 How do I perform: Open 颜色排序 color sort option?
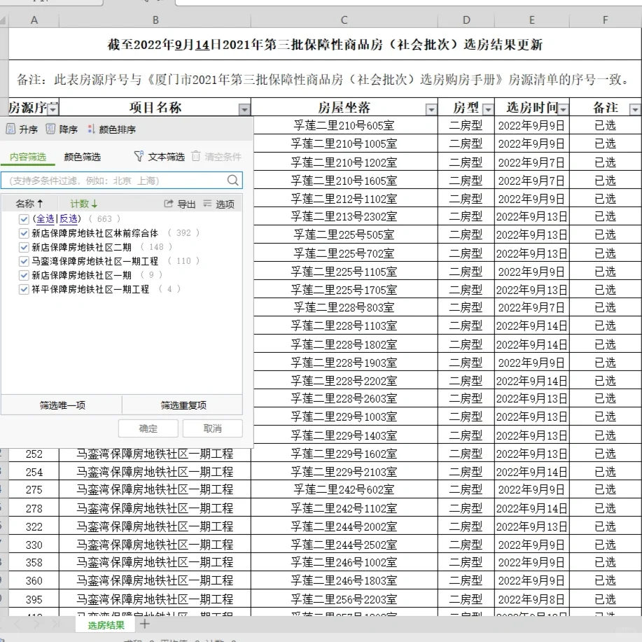(x=112, y=130)
